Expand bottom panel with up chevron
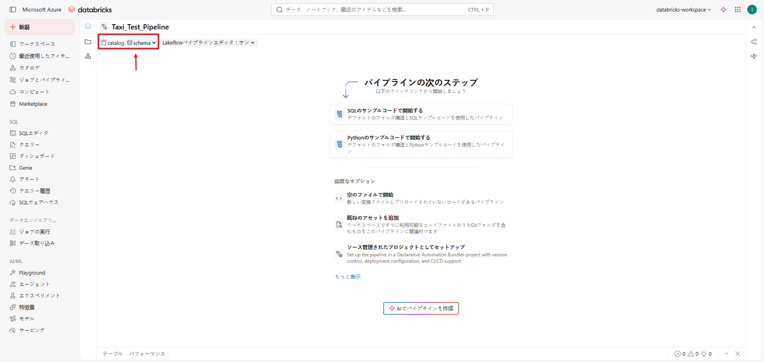This screenshot has height=362, width=764. click(727, 354)
